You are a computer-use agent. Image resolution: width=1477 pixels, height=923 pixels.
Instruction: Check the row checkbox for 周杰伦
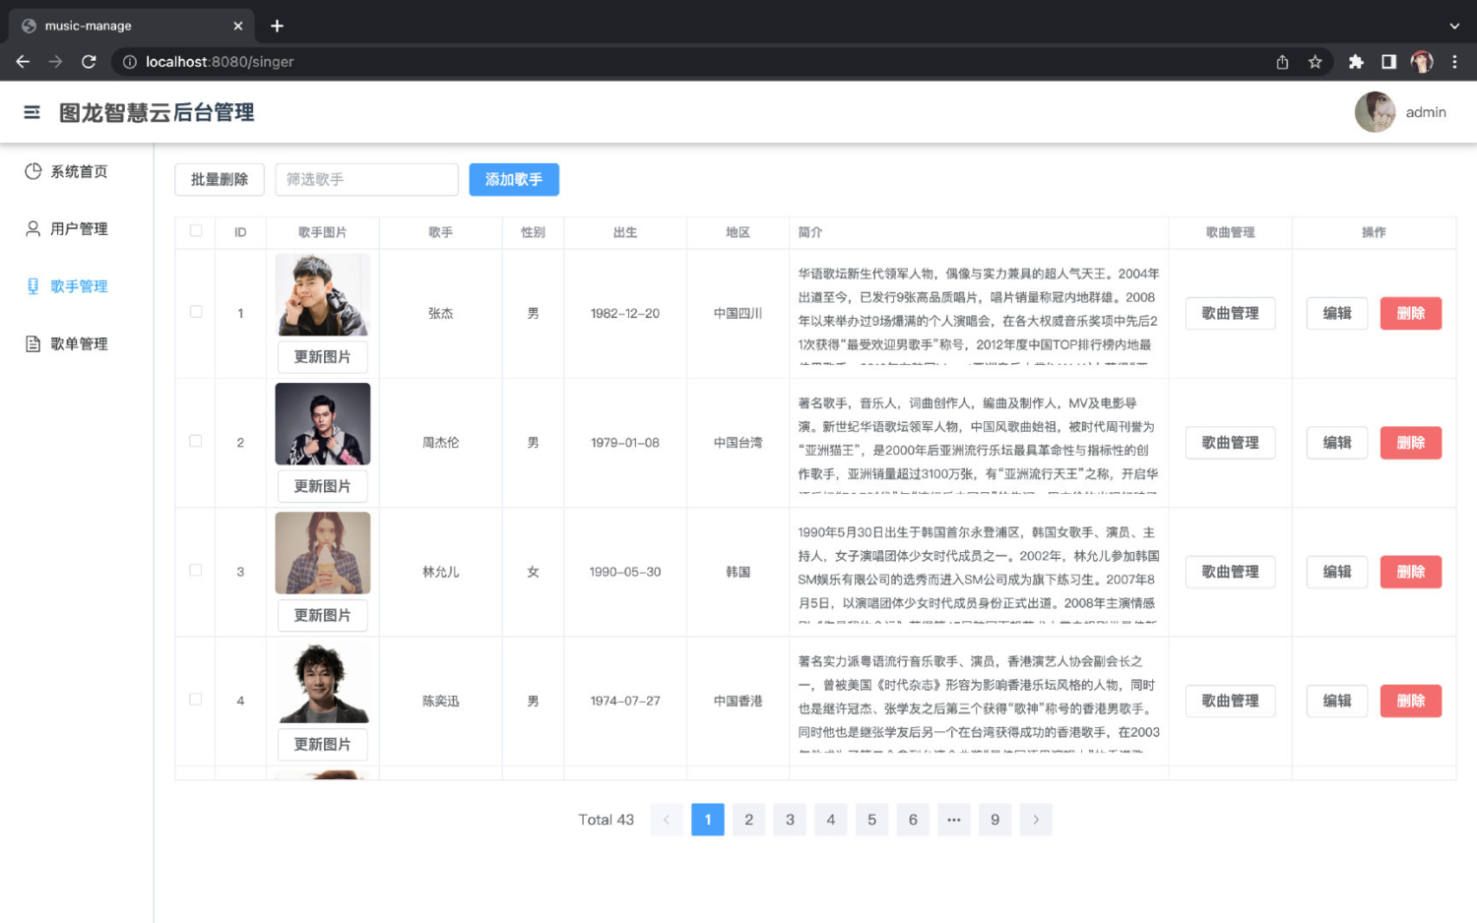point(196,442)
